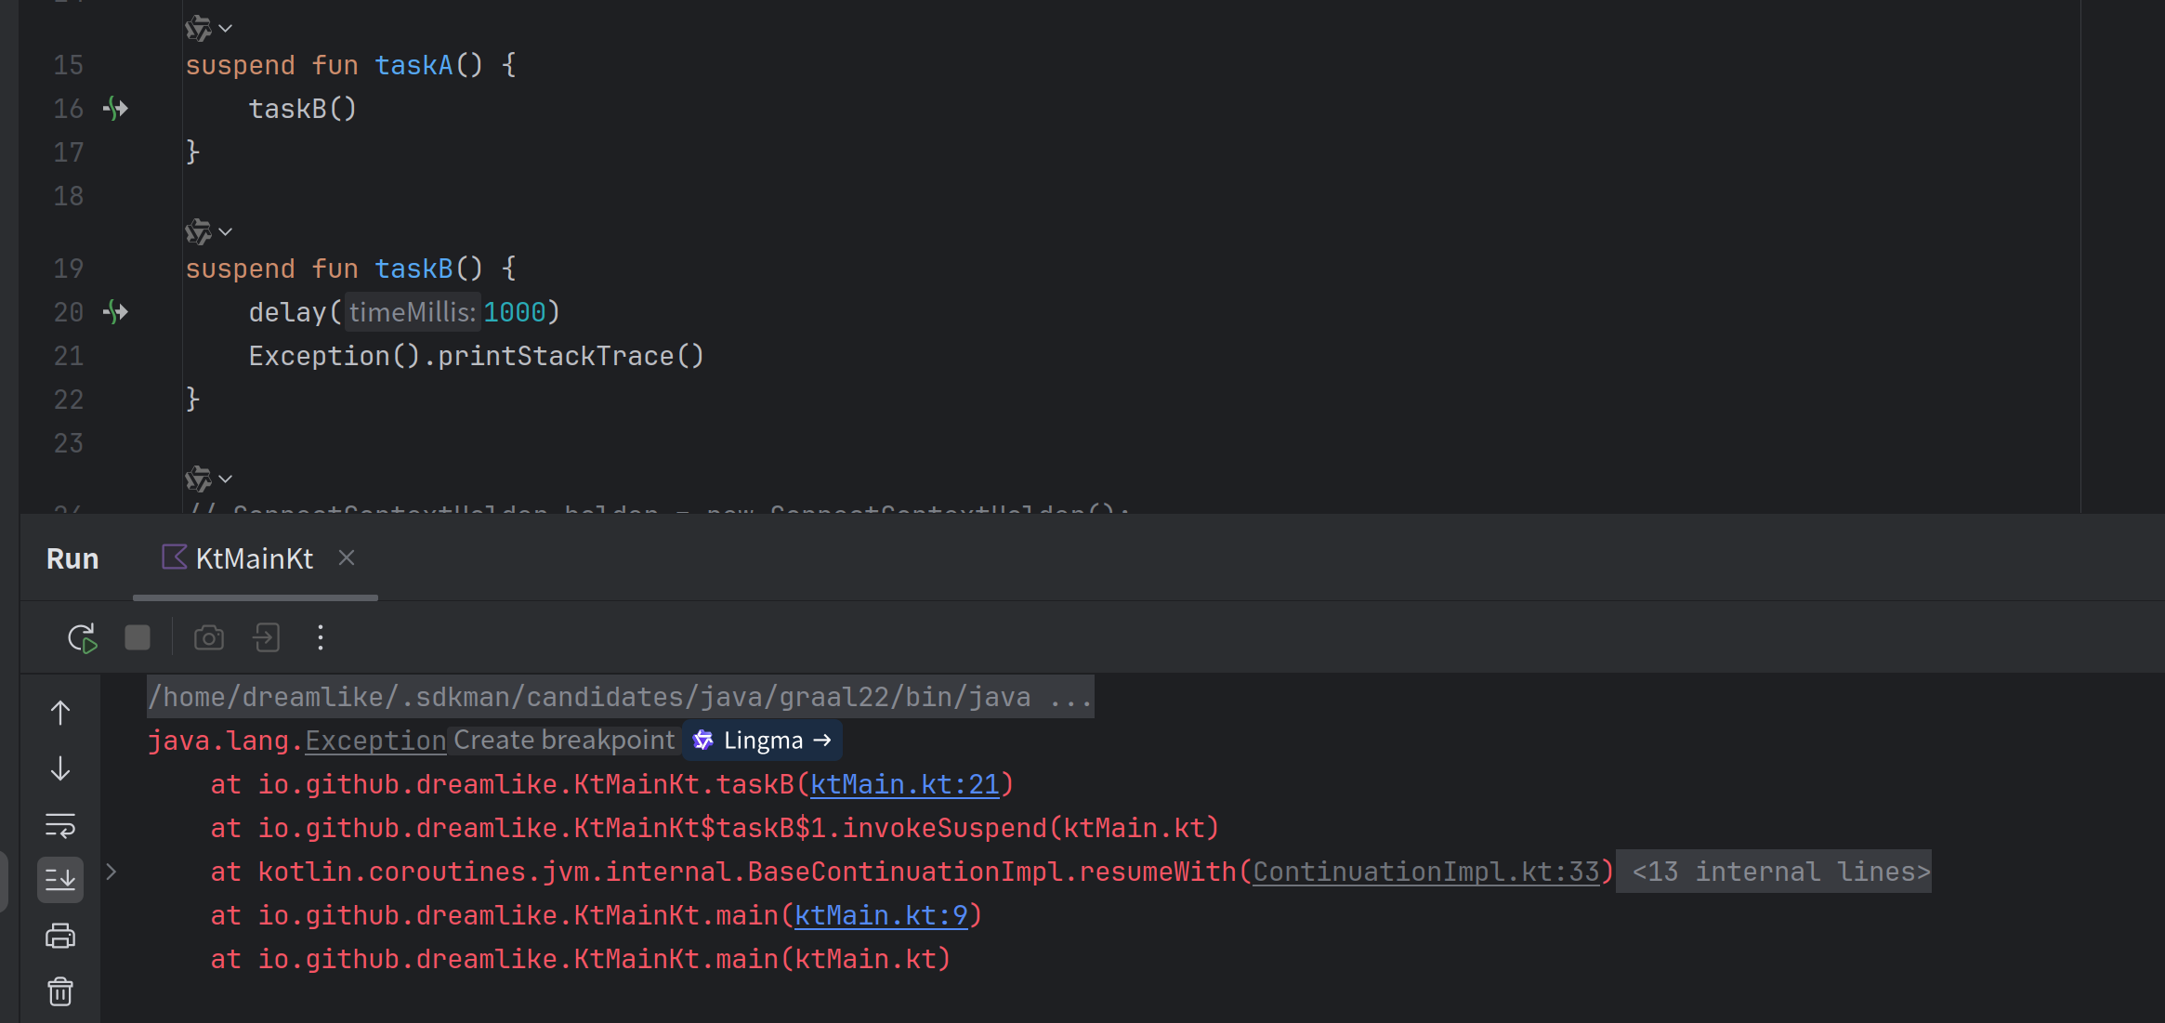Open the ContinuationImpl.kt:33 link
Viewport: 2165px width, 1023px height.
pyautogui.click(x=1426, y=872)
